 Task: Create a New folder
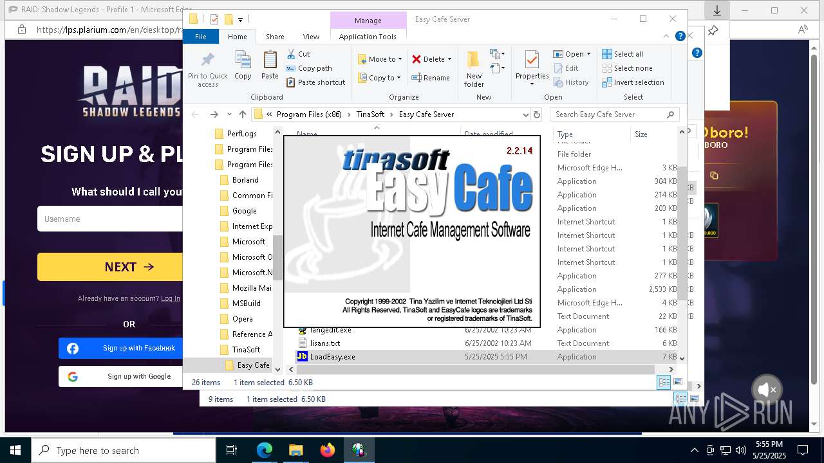[474, 69]
